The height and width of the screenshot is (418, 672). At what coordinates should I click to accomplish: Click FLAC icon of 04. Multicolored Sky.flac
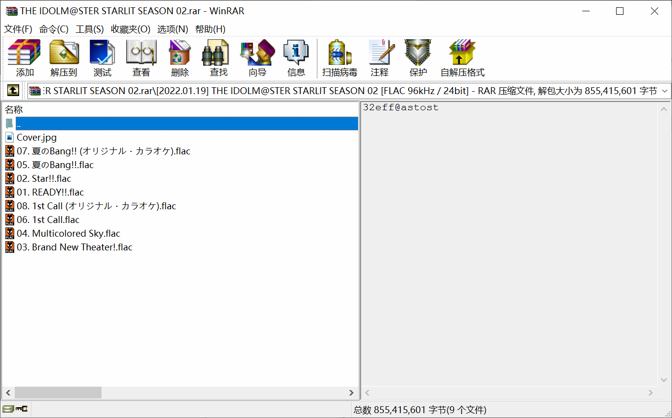tap(9, 233)
